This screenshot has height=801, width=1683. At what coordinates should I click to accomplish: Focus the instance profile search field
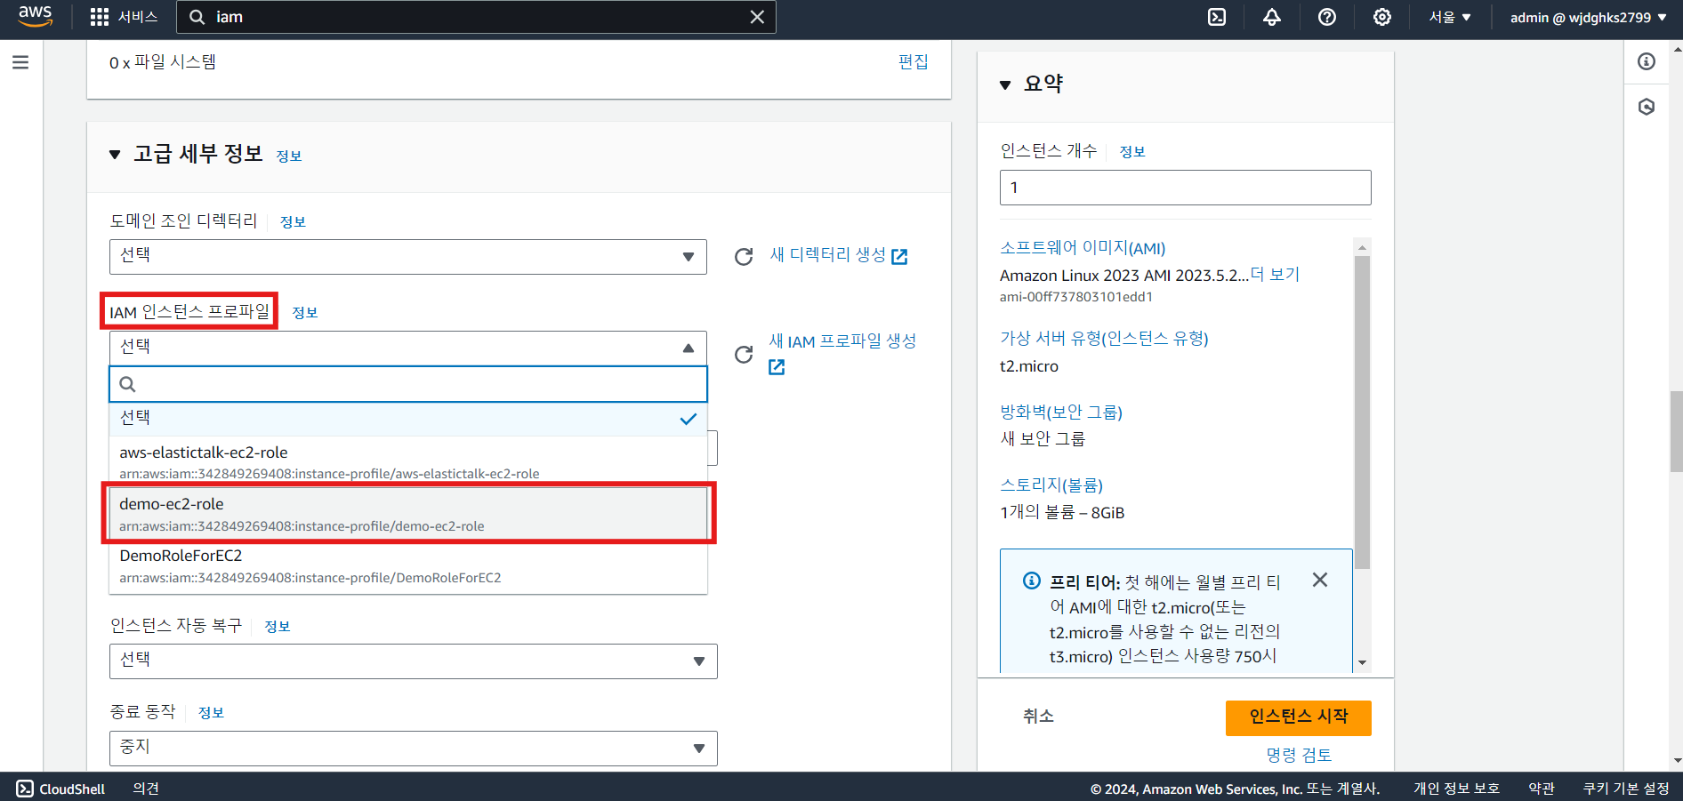pyautogui.click(x=408, y=384)
